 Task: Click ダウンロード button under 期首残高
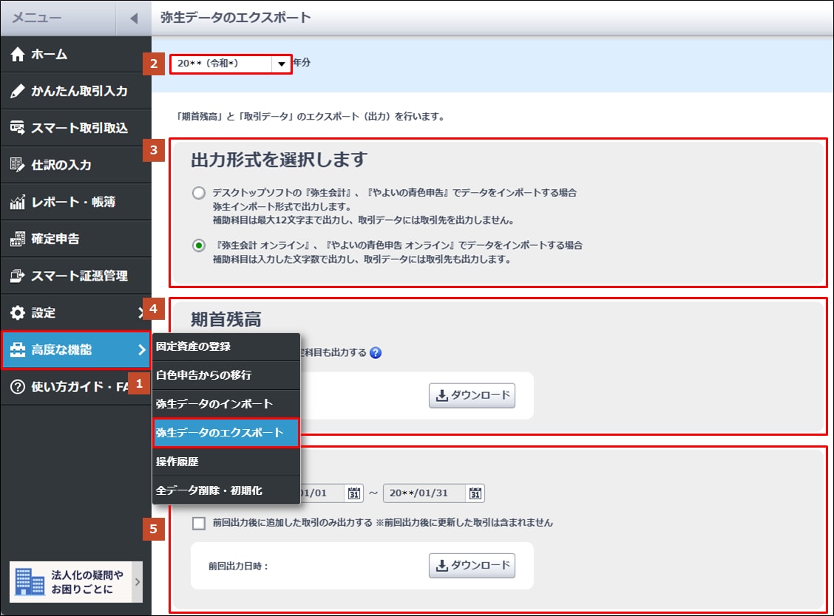[x=472, y=395]
